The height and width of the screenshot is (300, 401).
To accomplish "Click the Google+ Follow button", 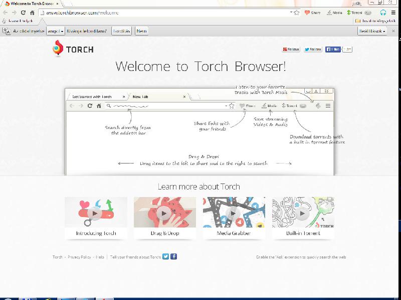I will (x=291, y=49).
